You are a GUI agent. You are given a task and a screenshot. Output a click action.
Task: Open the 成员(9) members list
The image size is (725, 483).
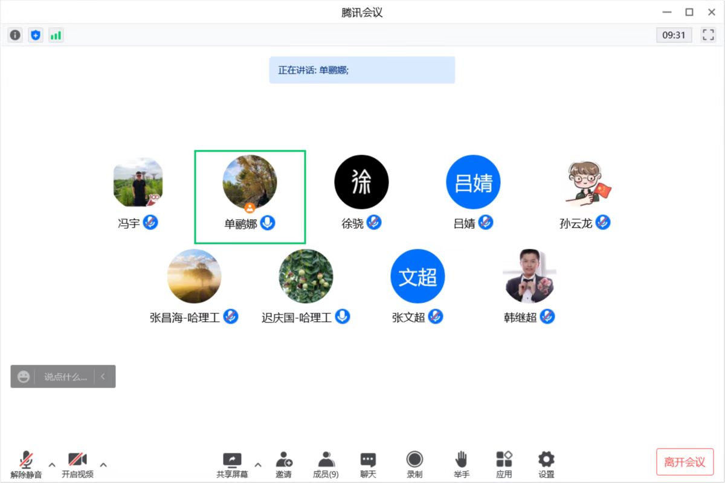click(326, 464)
